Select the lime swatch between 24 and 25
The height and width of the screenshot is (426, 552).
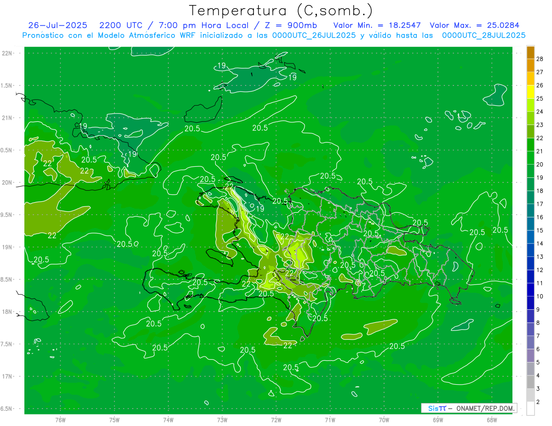(x=530, y=105)
